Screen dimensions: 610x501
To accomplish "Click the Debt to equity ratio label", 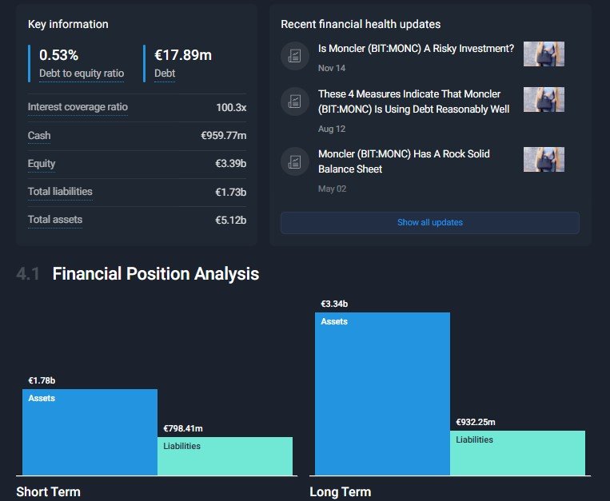I will click(x=82, y=74).
